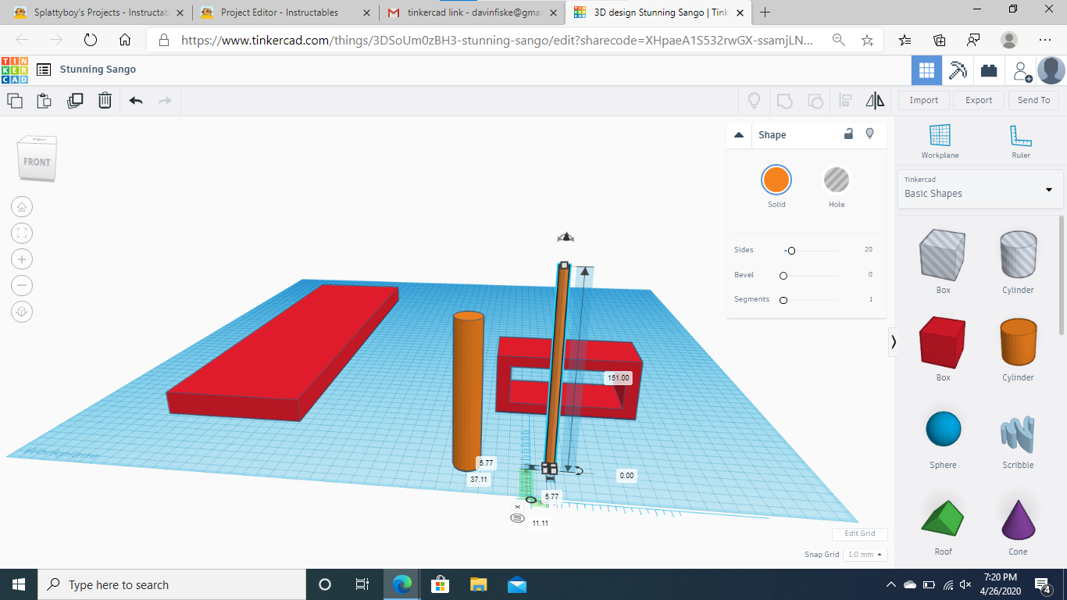Click the Show all lightbulb icon in the toolbar
Screen dimensions: 1067x600
point(755,100)
